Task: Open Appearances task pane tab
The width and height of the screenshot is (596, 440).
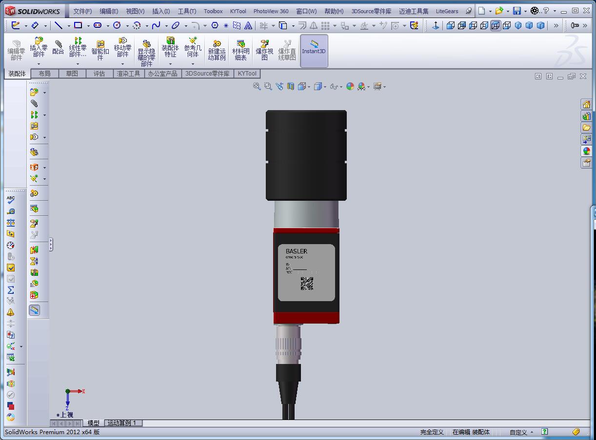Action: (586, 151)
